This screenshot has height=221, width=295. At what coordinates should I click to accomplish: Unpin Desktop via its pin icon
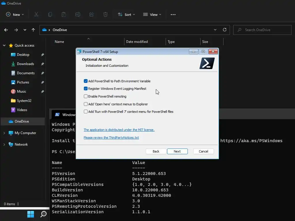43,55
